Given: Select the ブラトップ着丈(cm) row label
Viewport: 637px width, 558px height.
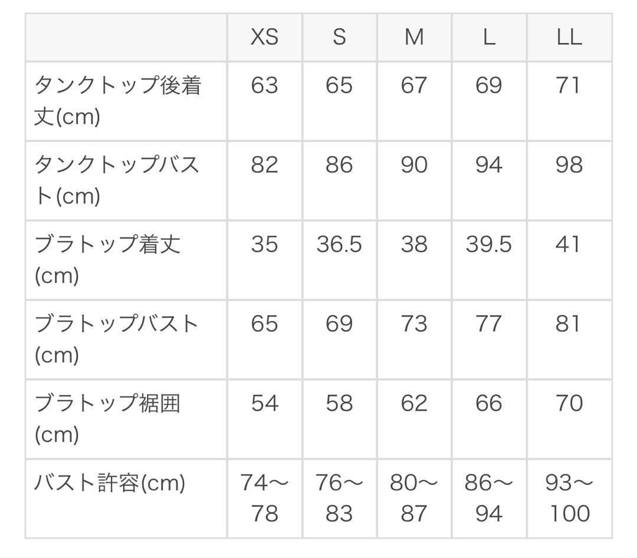Looking at the screenshot, I should (x=108, y=259).
